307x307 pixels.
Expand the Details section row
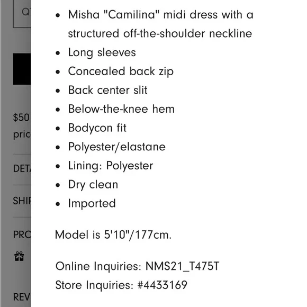pyautogui.click(x=22, y=168)
